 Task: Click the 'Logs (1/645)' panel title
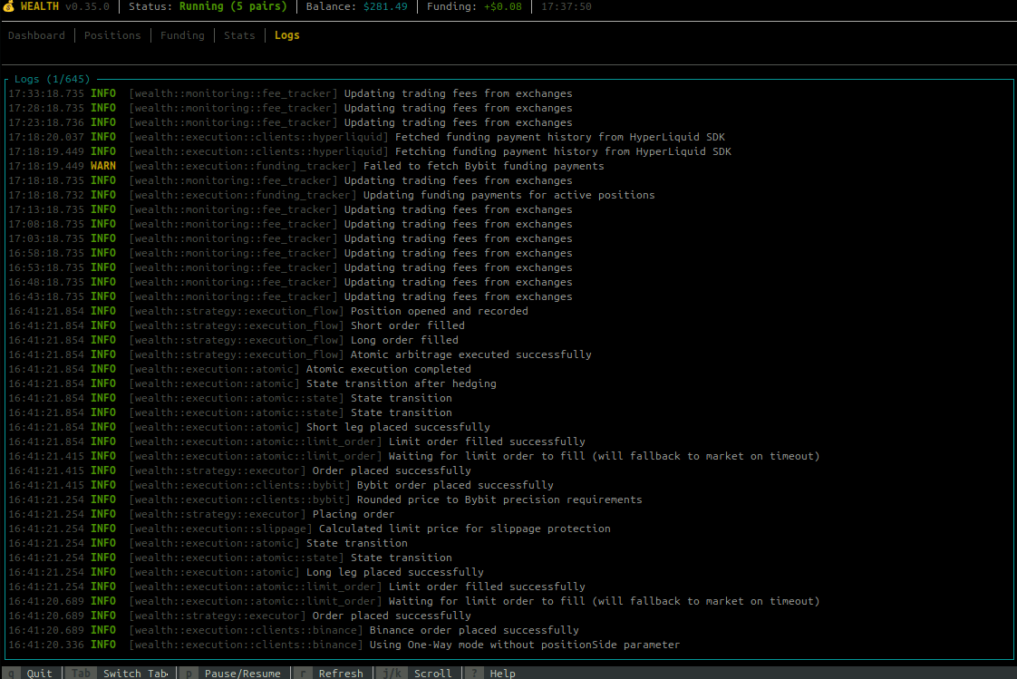(x=52, y=80)
